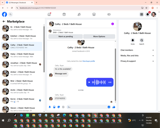
Task: Open the purple conversation info icon
Action: point(113,24)
